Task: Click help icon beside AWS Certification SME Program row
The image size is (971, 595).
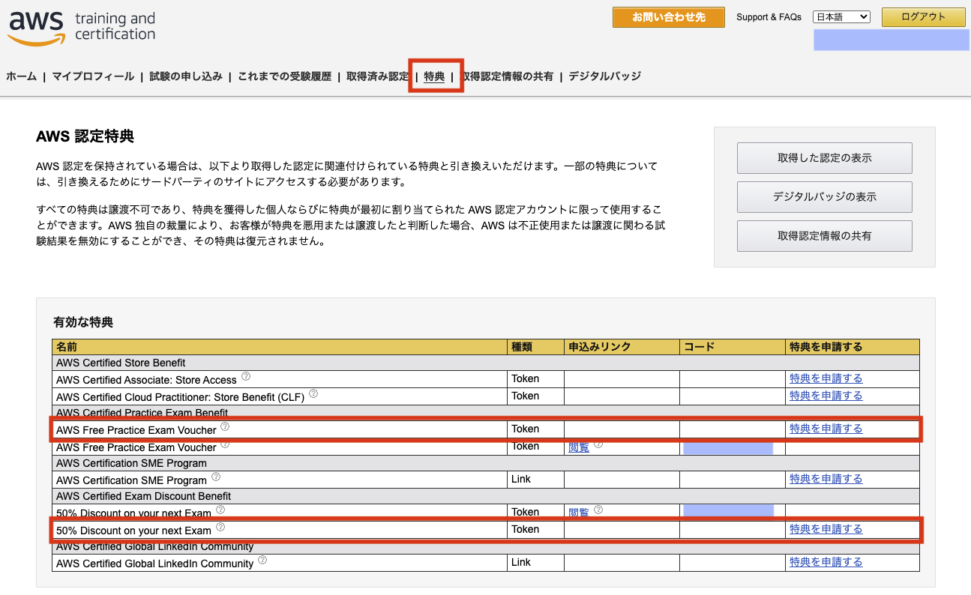Action: tap(216, 477)
